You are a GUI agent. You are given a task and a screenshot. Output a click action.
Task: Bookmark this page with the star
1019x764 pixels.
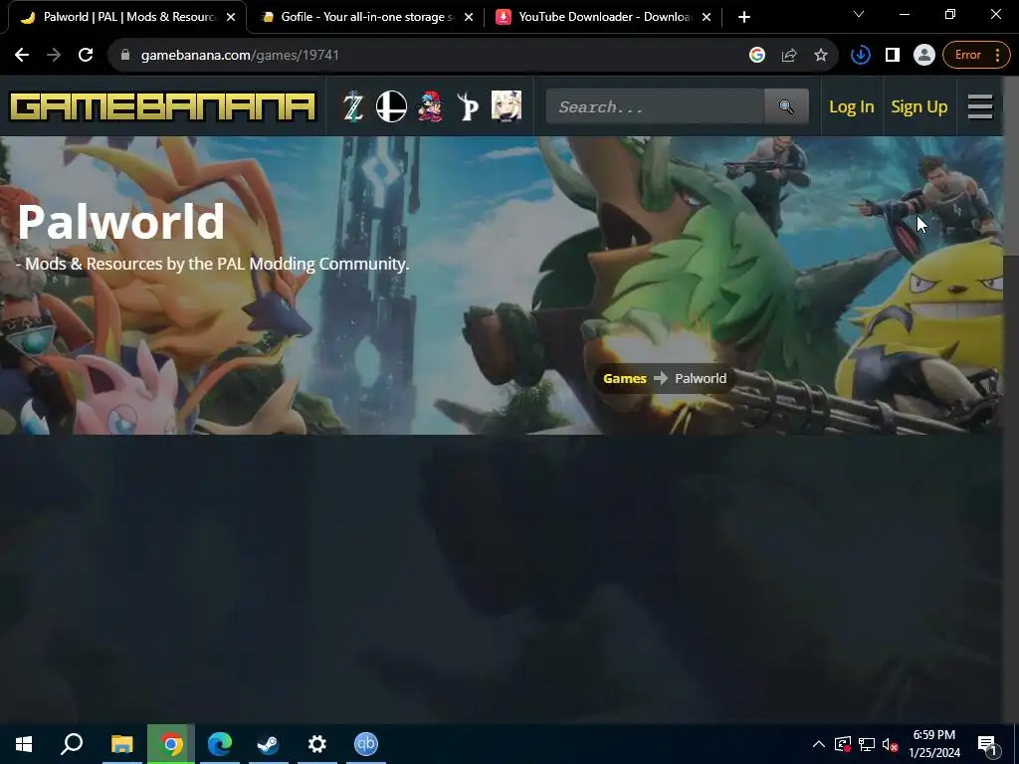tap(821, 56)
